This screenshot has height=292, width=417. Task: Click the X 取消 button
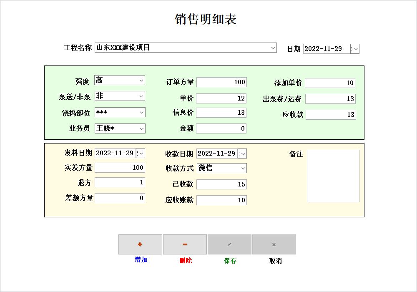coord(274,244)
